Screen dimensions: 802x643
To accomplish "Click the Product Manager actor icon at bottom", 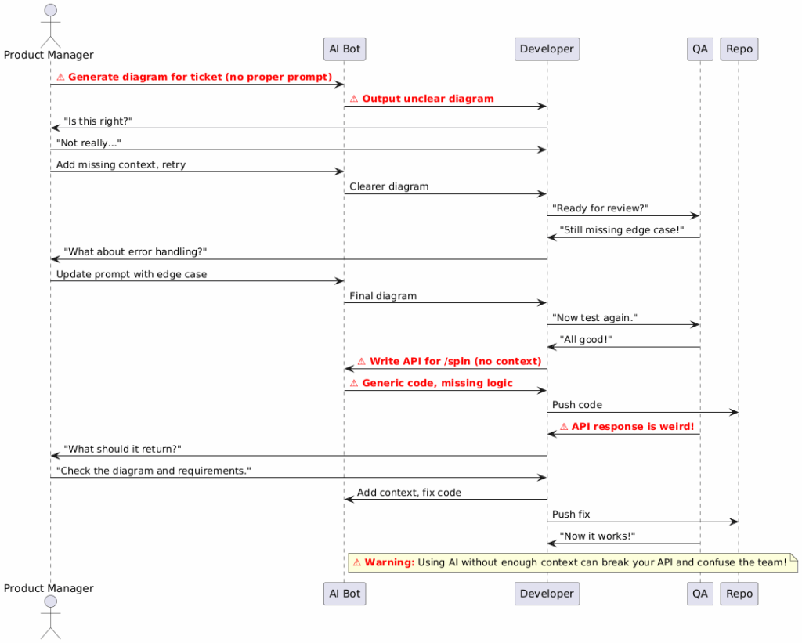I will (50, 616).
